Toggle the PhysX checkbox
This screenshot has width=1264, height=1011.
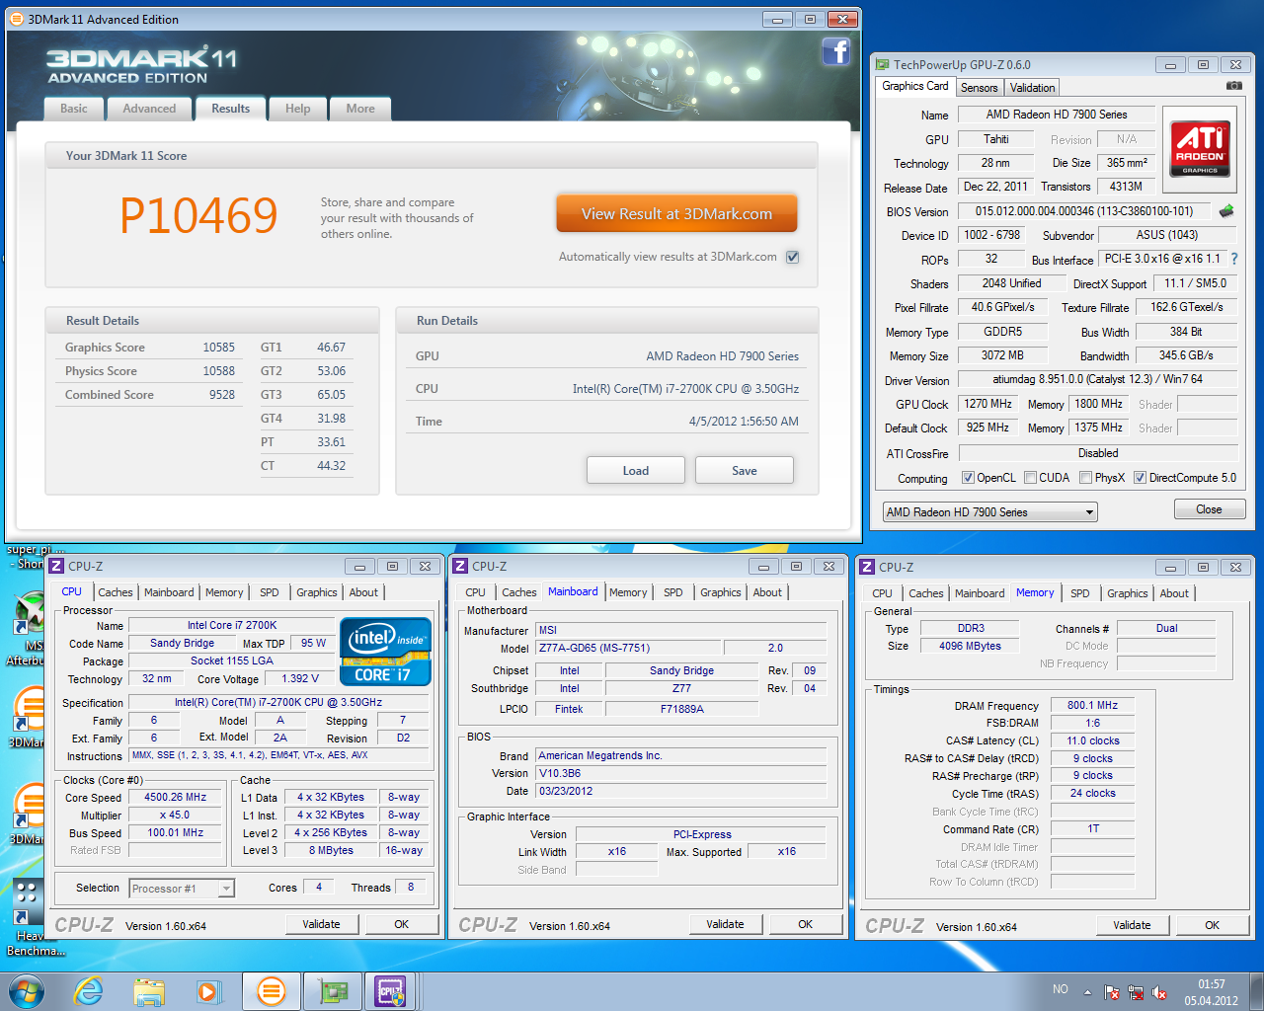pos(1085,478)
